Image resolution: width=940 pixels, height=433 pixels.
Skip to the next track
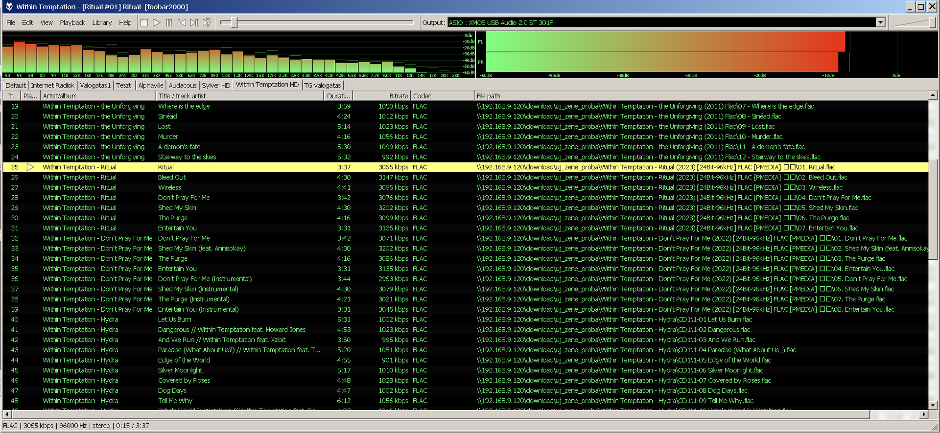(x=194, y=23)
